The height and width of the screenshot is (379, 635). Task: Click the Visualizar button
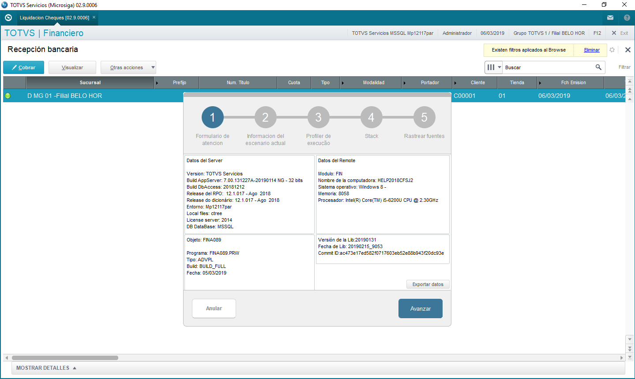coord(72,67)
